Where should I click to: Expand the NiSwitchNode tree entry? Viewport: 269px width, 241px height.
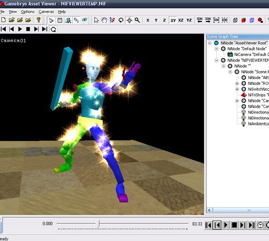pyautogui.click(x=237, y=89)
